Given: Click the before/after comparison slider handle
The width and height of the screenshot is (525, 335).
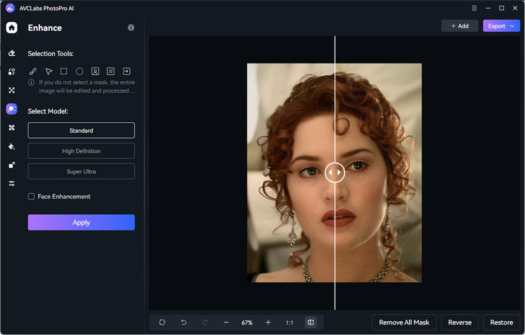Looking at the screenshot, I should tap(335, 172).
